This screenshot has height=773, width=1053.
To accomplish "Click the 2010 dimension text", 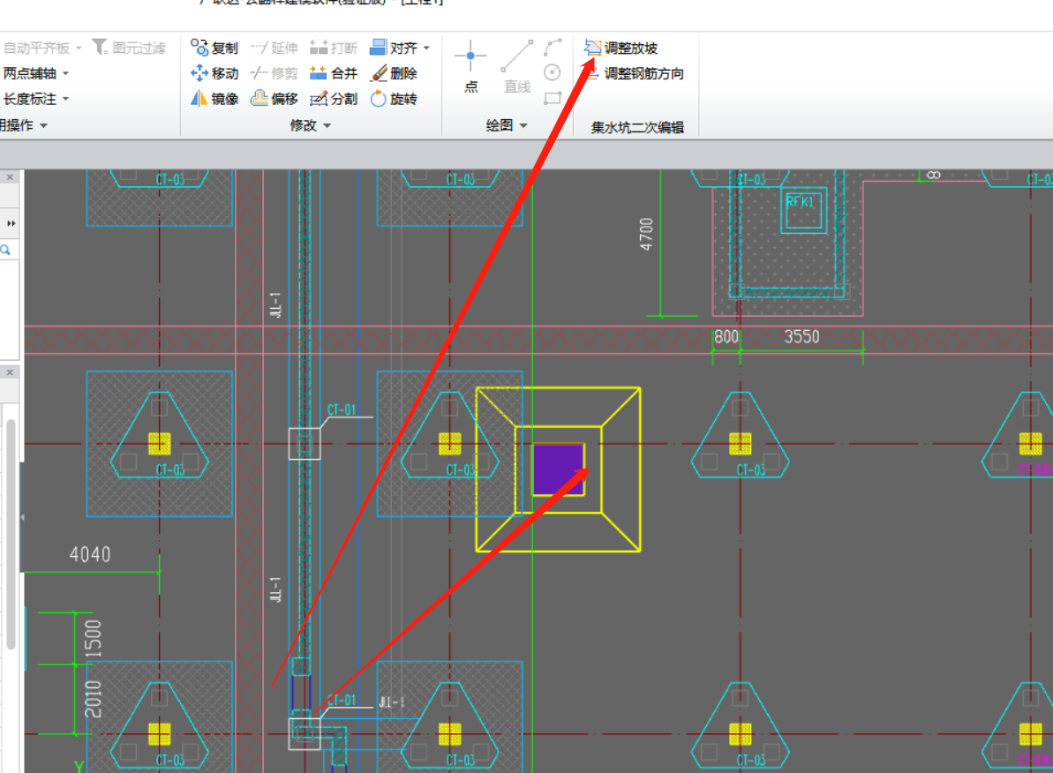I will [93, 699].
